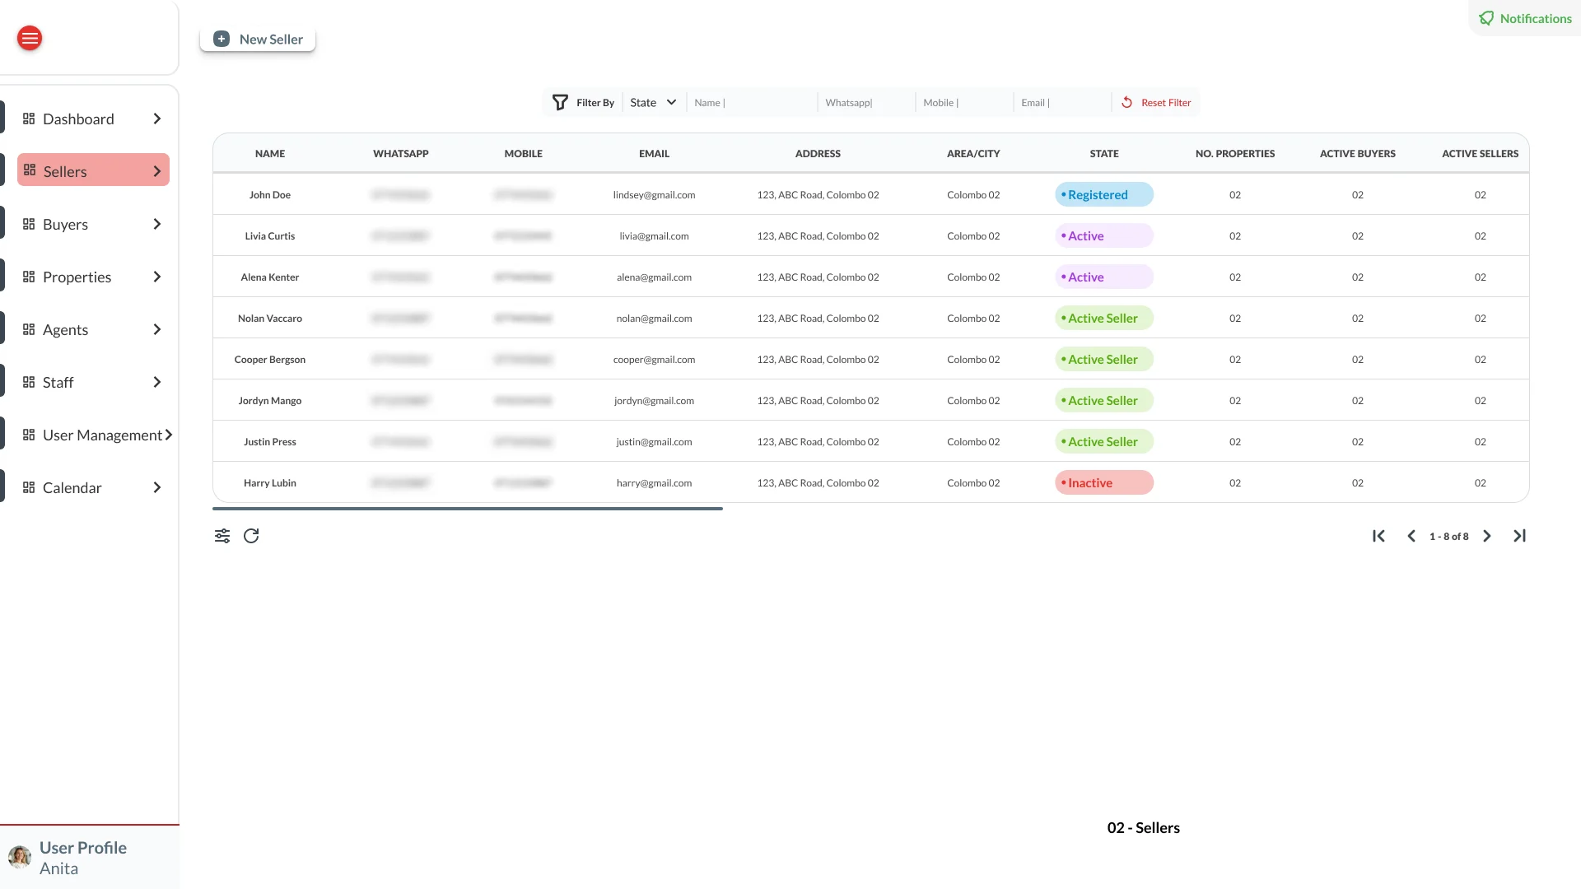Click the Whatsapp filter field
1581x889 pixels.
point(866,102)
